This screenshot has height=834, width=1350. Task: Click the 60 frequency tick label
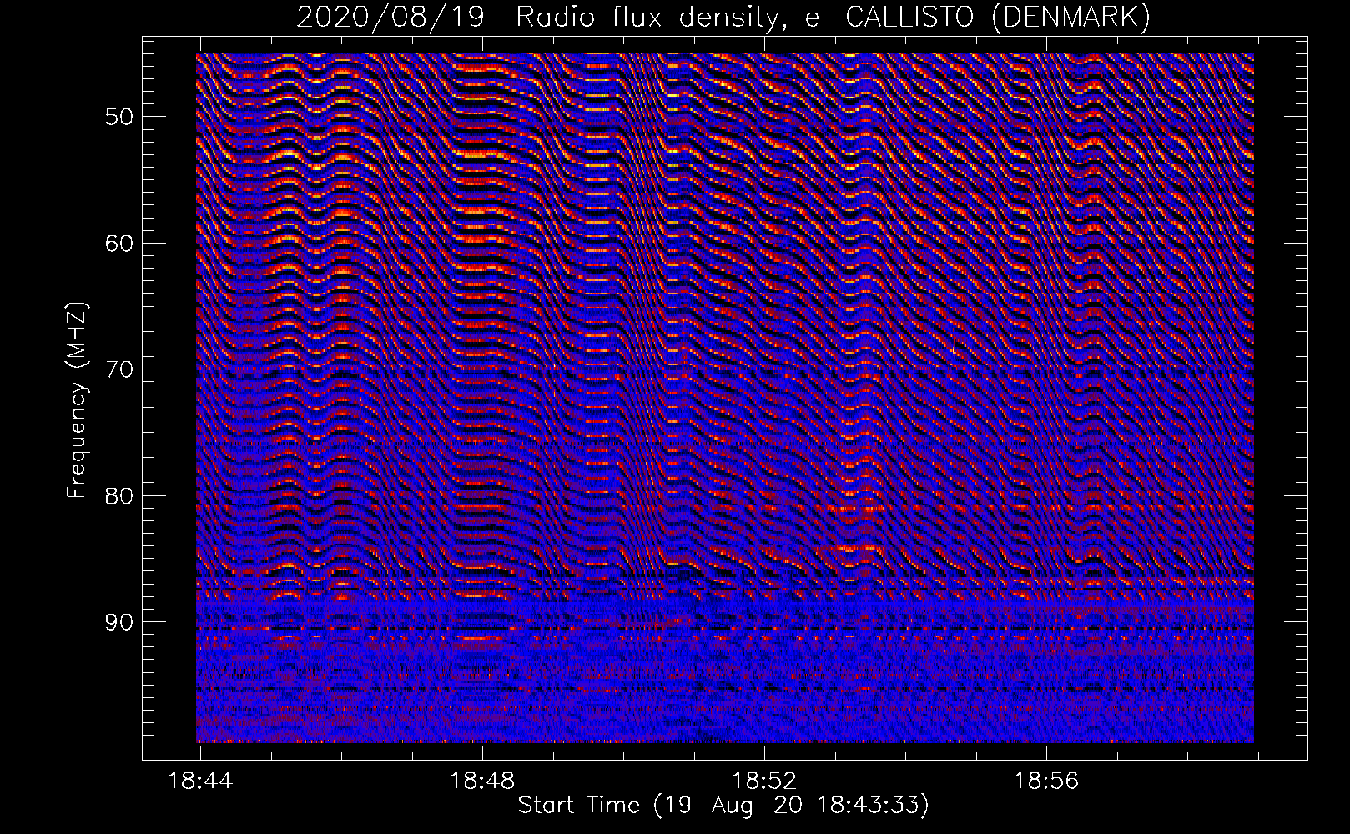(118, 244)
